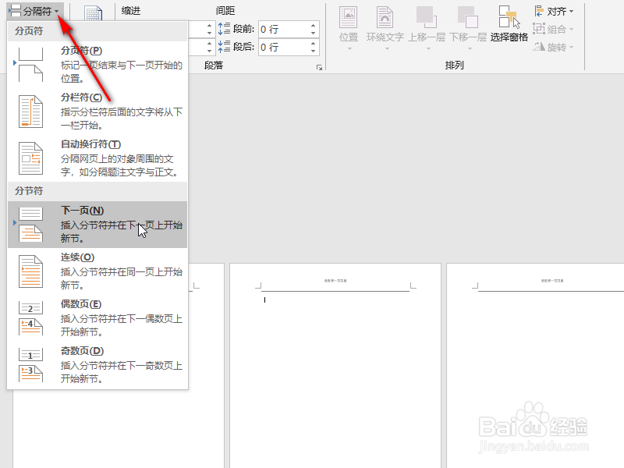Click the 缩进 indent label
The width and height of the screenshot is (624, 468).
(x=131, y=11)
